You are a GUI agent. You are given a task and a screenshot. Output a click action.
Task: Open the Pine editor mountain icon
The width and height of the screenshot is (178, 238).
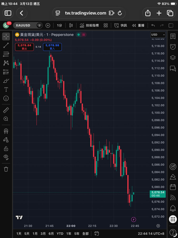[x=173, y=177]
